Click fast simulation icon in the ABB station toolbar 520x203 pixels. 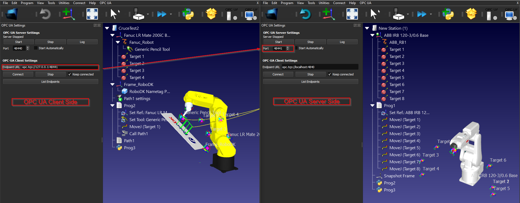click(421, 14)
